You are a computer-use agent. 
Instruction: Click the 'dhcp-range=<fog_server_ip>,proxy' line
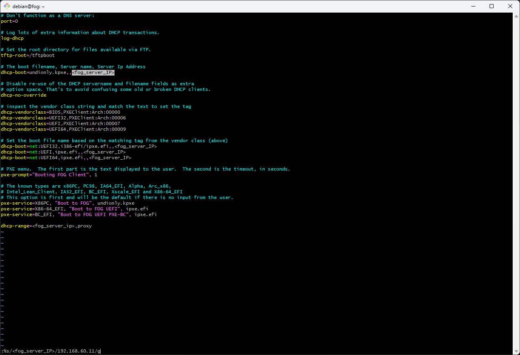click(x=46, y=226)
